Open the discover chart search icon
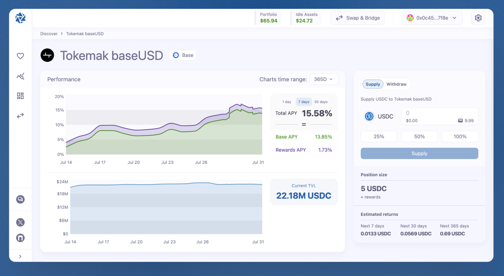This screenshot has width=504, height=276. tap(20, 76)
